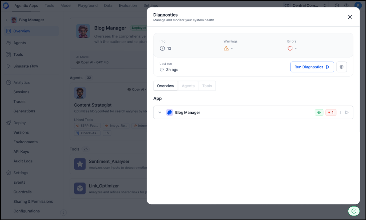Open Simulate Flow in the sidebar

pyautogui.click(x=26, y=66)
